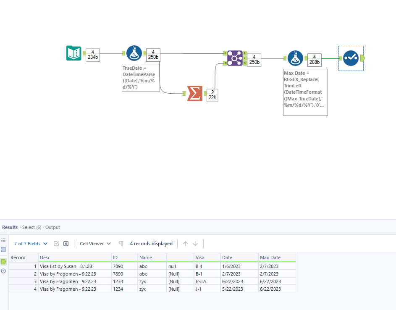Select the lowercase 'null' cell in row 1
The image size is (396, 310).
180,266
